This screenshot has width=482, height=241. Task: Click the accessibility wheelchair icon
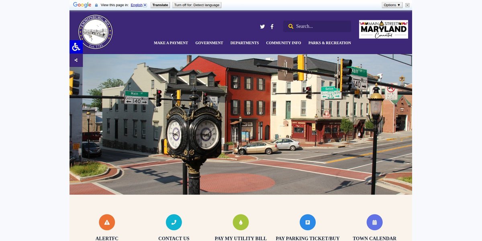pos(76,47)
